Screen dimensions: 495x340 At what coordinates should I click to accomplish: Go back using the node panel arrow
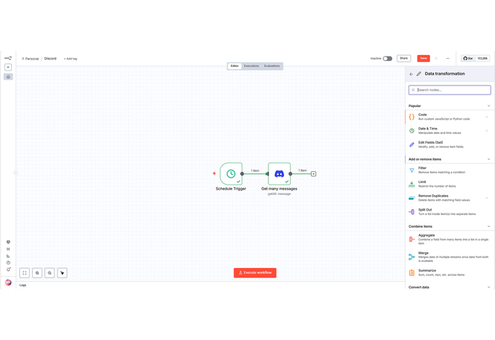[412, 74]
